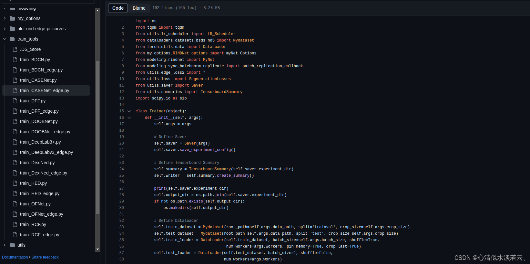Click the train_OFNet_edge.py file icon
Viewport: 530px width, 264px height.
click(x=15, y=214)
